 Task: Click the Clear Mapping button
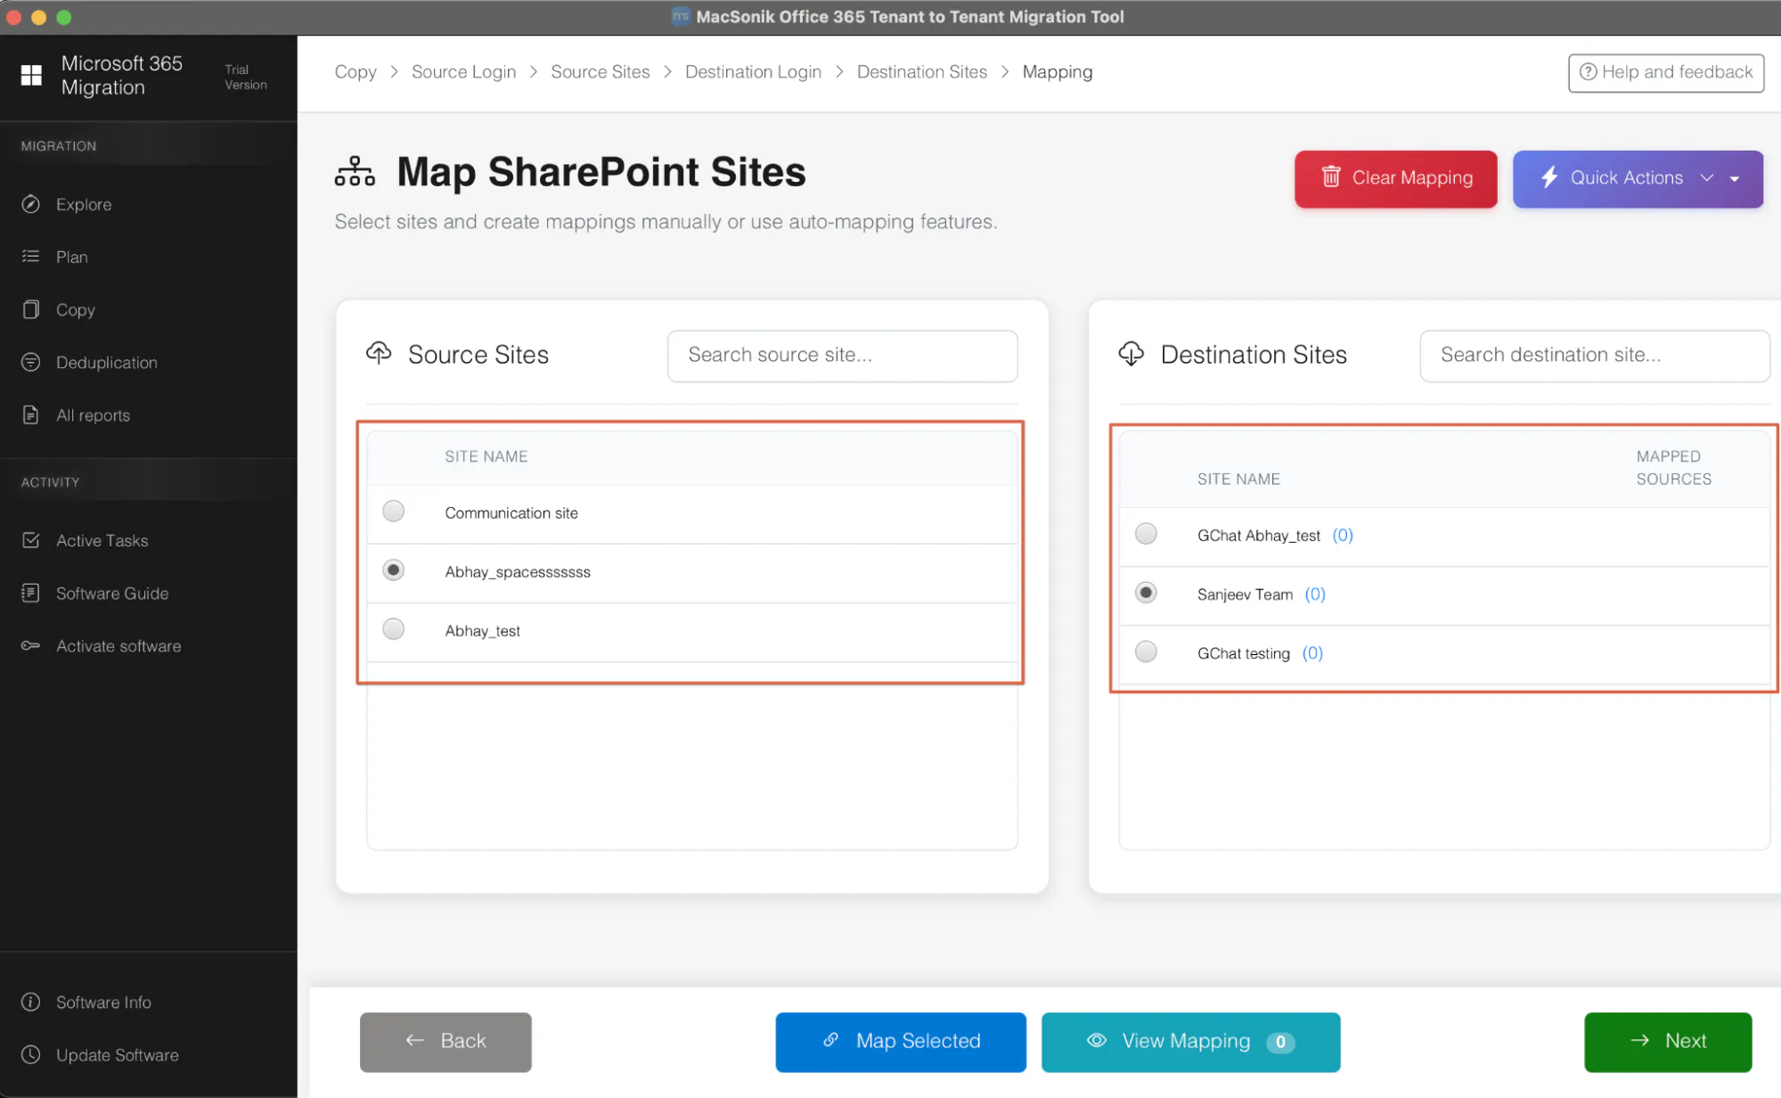[1395, 178]
